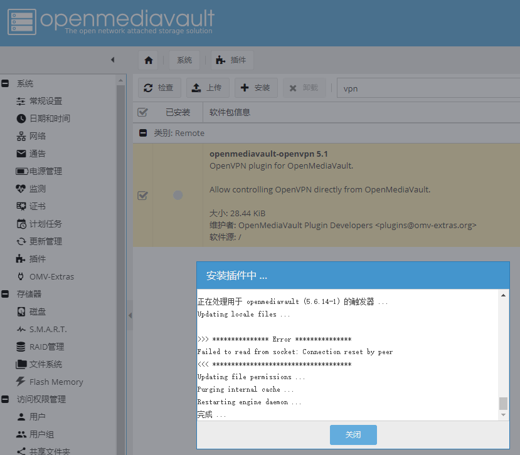Open 日期和时间 settings
The height and width of the screenshot is (455, 520).
(50, 118)
